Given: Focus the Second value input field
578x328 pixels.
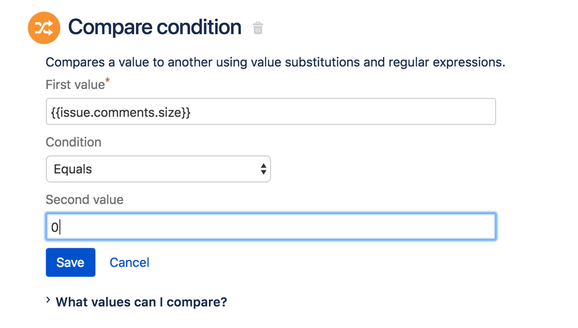Looking at the screenshot, I should (270, 227).
